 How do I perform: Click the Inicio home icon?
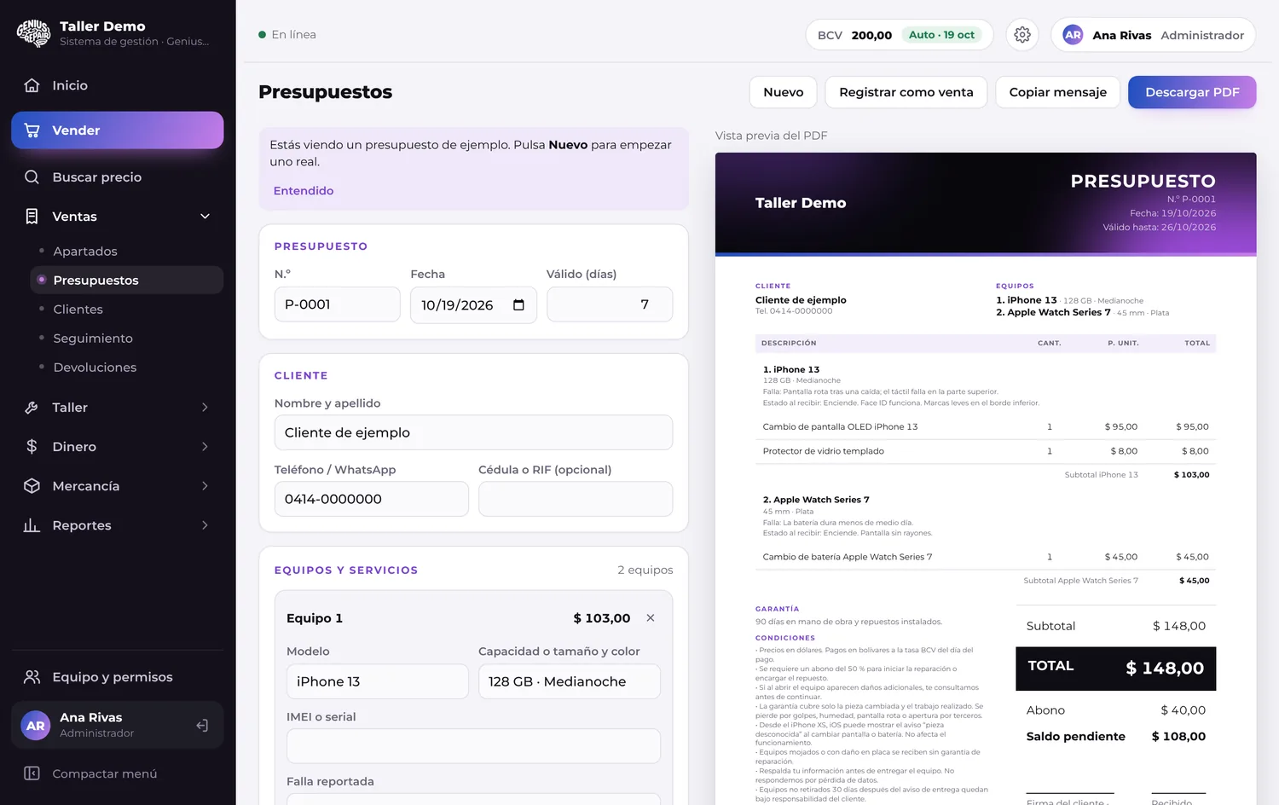coord(32,85)
